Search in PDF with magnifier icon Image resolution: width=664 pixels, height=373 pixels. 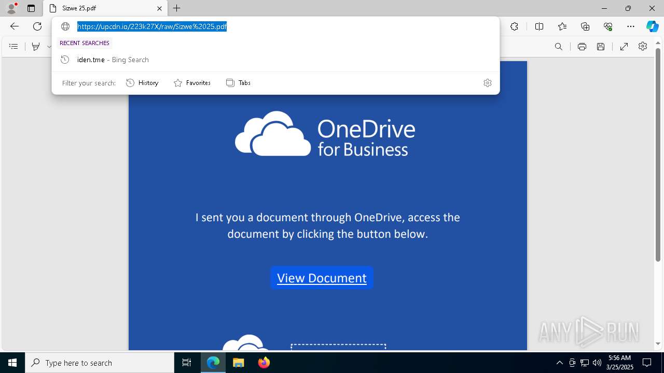559,47
